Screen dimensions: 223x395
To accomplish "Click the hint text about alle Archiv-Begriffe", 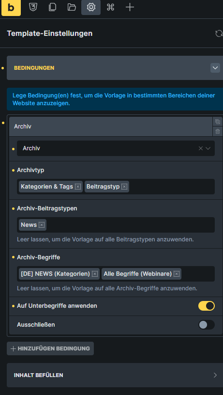I will point(107,288).
